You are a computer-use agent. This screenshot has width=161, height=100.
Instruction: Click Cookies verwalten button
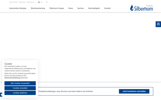click(x=20, y=88)
